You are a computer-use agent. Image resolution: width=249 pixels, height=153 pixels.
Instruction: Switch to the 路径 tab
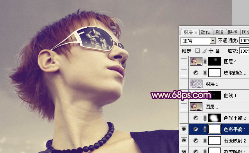point(233,32)
